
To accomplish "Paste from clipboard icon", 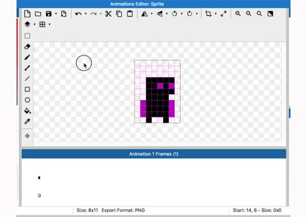I will (x=130, y=14).
